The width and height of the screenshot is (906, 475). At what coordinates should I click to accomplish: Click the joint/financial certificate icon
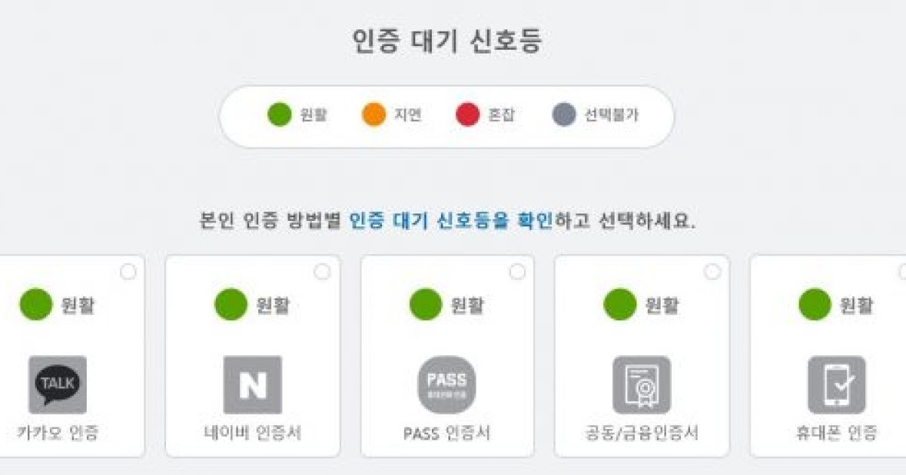pyautogui.click(x=642, y=385)
